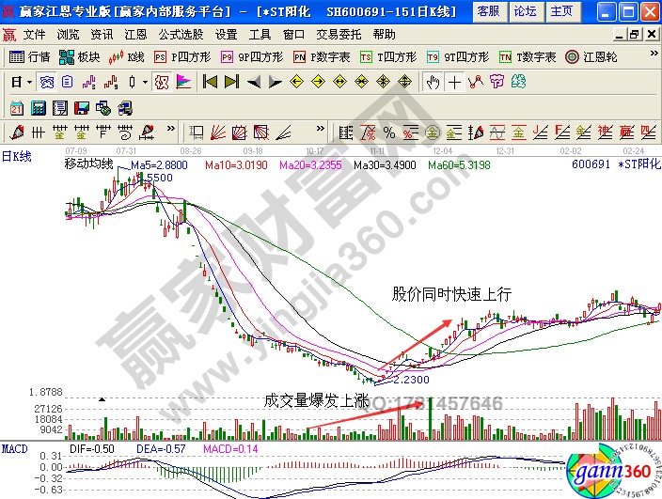Open the 行情 quotes view
662x499 pixels.
pyautogui.click(x=29, y=57)
